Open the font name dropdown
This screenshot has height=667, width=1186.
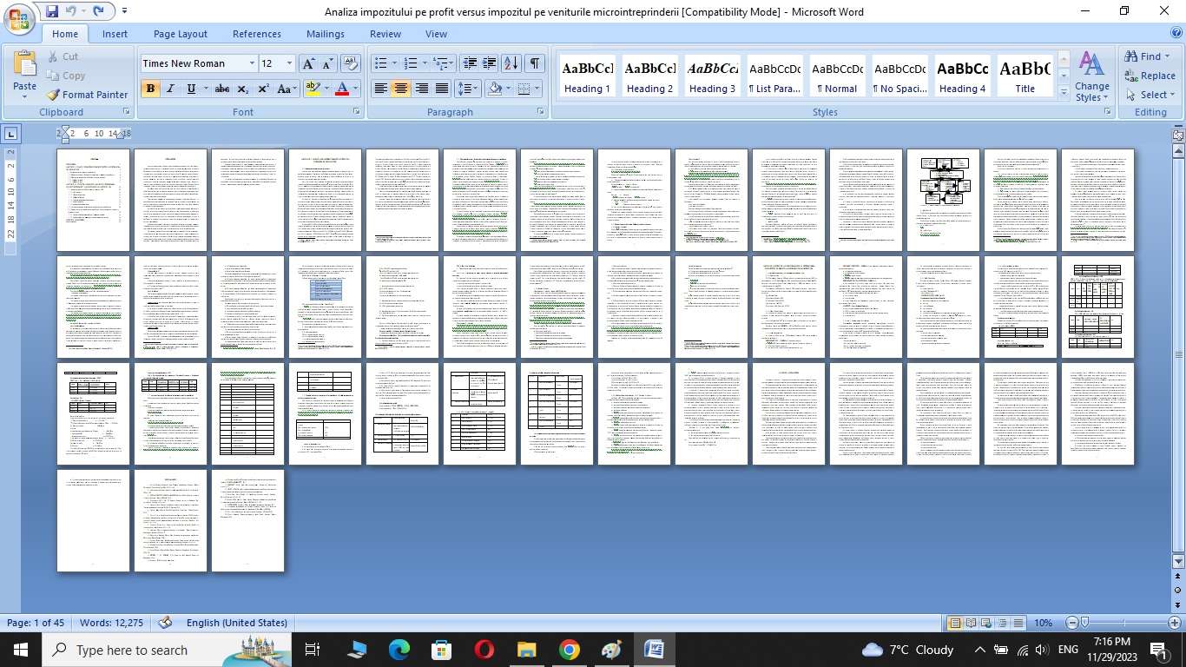coord(252,63)
